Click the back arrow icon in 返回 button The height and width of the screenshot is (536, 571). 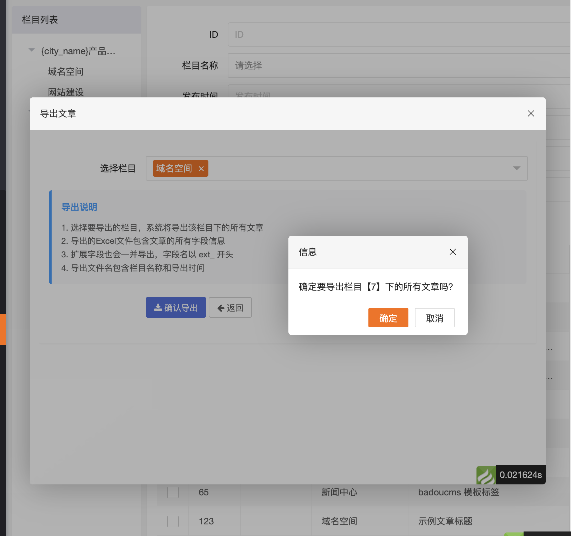click(x=221, y=307)
